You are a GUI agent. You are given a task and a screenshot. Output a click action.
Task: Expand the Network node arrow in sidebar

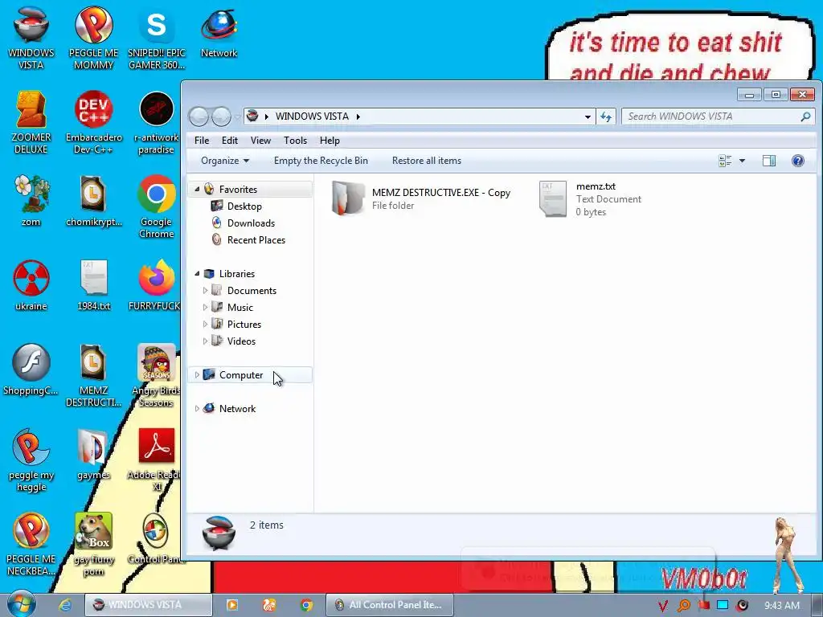point(198,408)
